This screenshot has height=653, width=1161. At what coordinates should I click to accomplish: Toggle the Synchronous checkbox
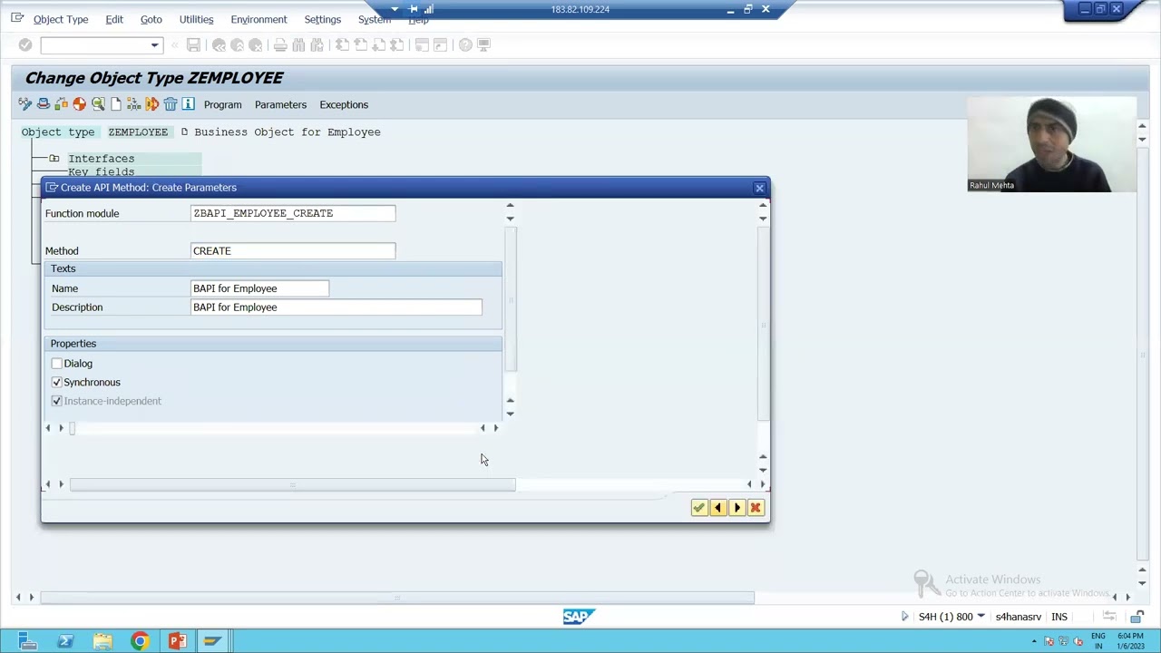[57, 383]
